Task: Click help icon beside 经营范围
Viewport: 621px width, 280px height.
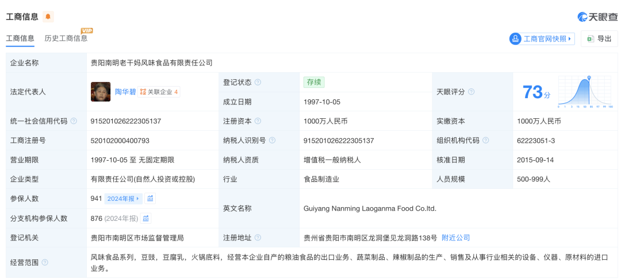Action: click(45, 262)
